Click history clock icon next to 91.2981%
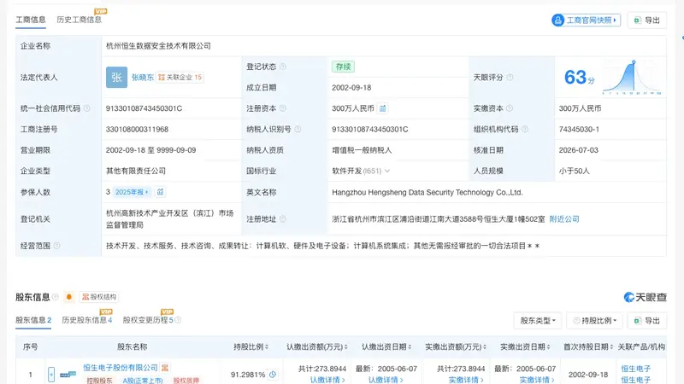The image size is (684, 384). pos(273,374)
